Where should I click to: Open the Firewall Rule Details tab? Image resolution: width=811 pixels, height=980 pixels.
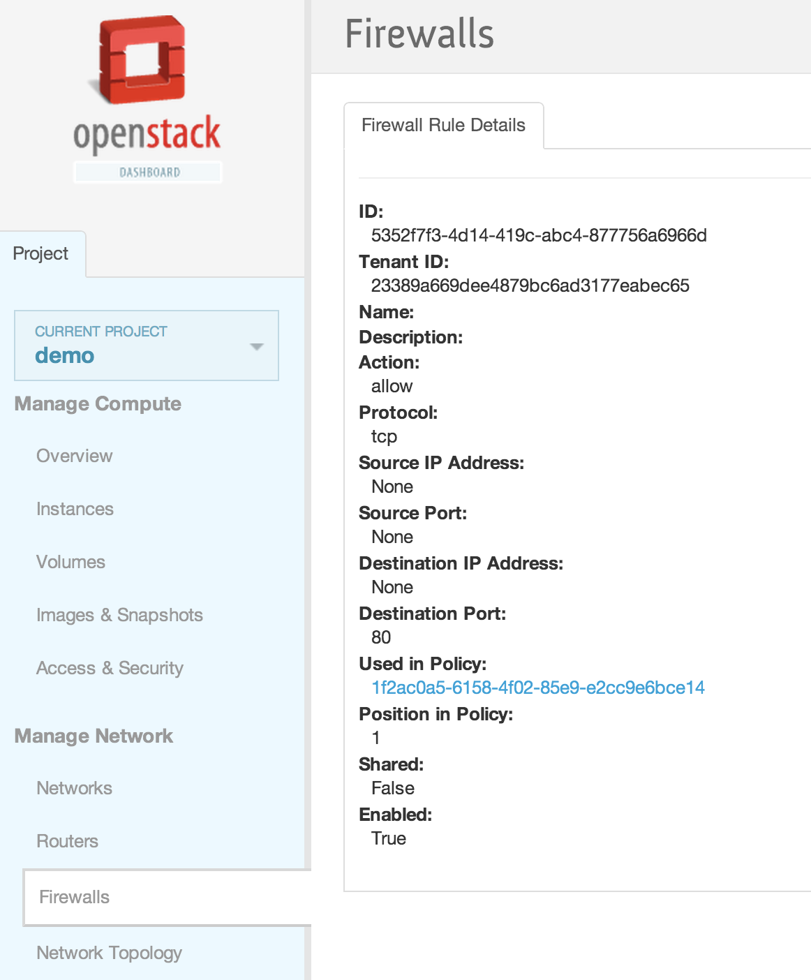point(443,126)
